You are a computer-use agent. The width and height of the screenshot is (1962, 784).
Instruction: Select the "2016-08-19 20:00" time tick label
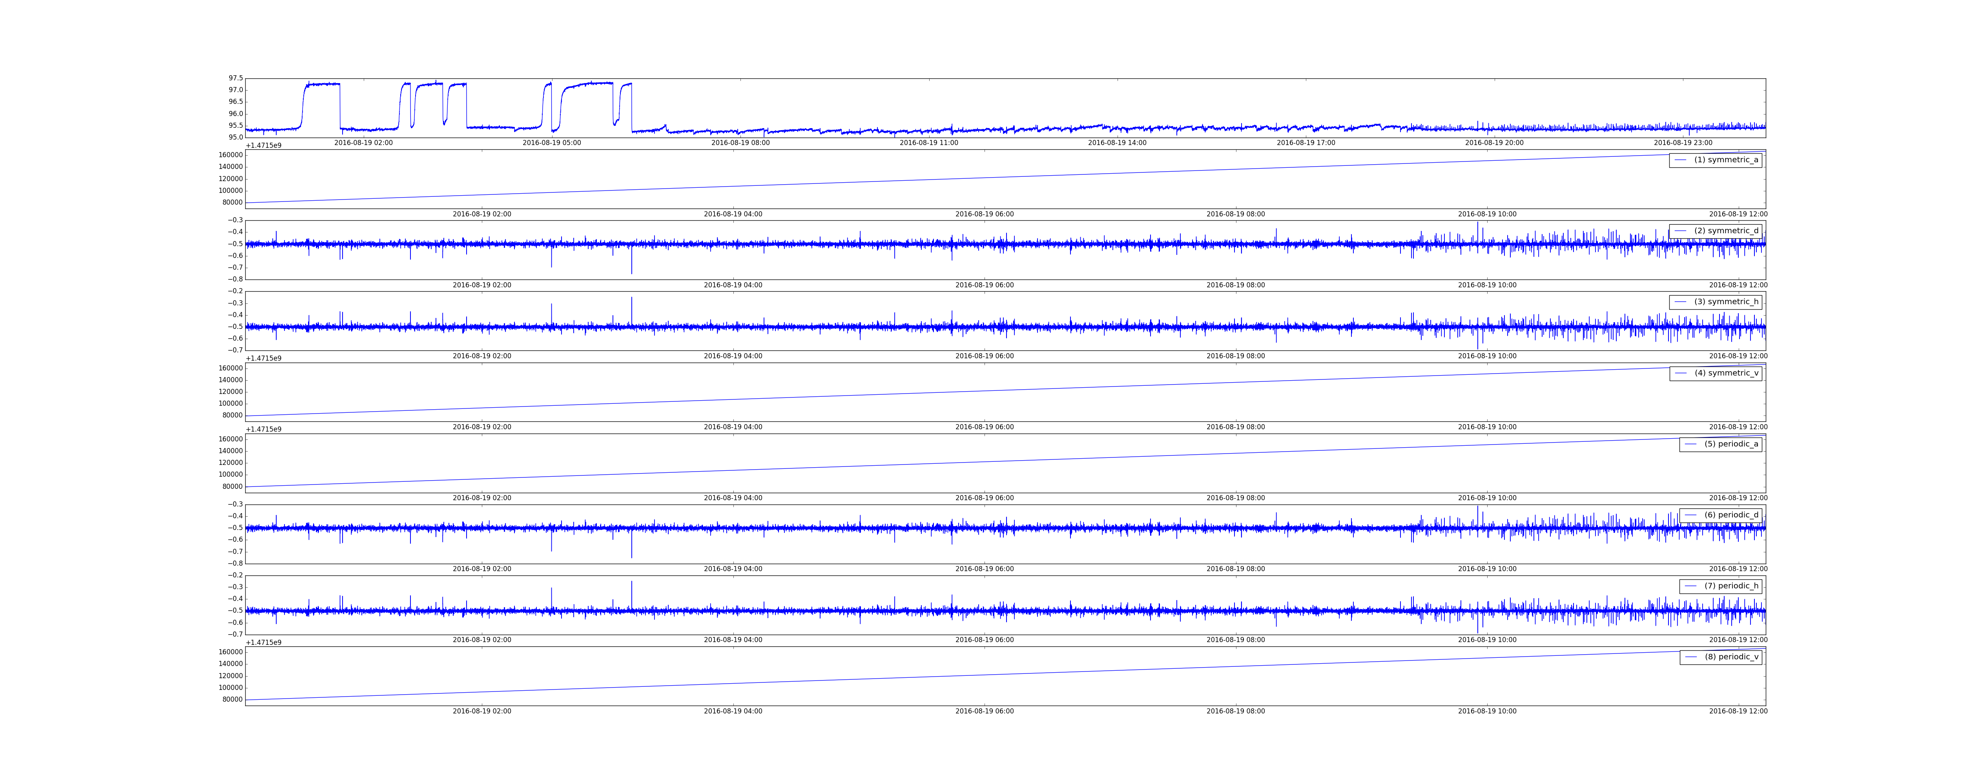1493,143
